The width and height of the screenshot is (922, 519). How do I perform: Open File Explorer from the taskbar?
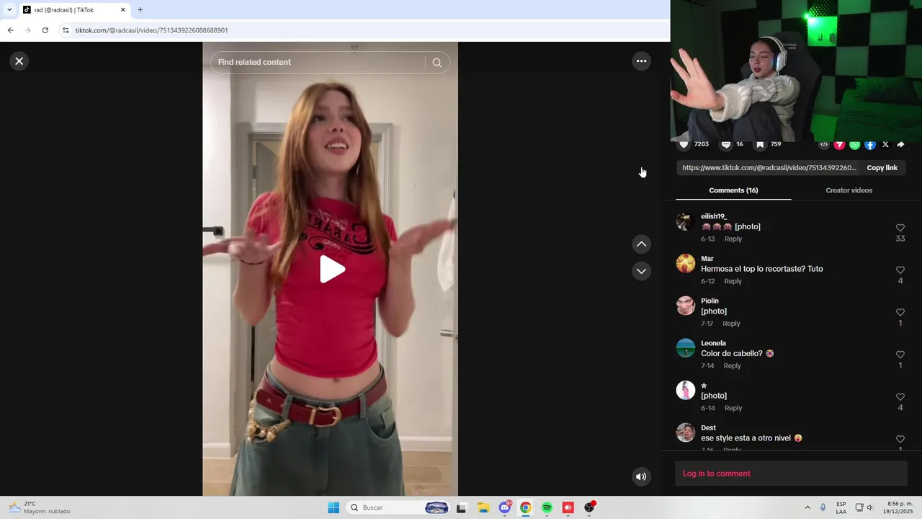pyautogui.click(x=483, y=507)
